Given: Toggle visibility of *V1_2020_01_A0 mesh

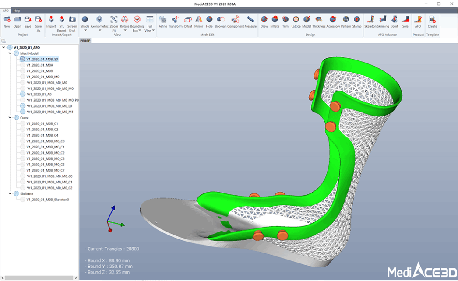Looking at the screenshot, I should click(x=22, y=94).
